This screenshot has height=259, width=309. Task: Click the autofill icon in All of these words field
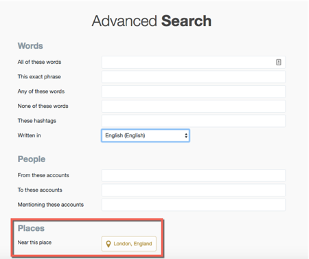278,62
